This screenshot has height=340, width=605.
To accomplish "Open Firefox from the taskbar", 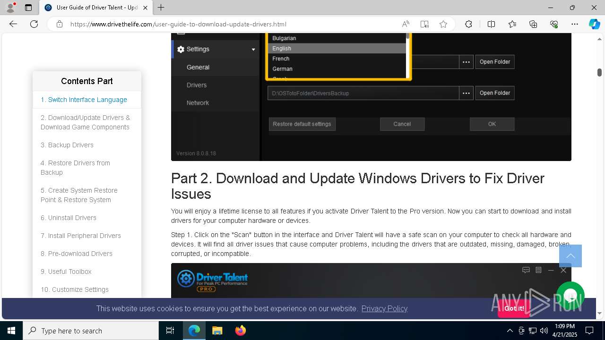I will pos(240,331).
